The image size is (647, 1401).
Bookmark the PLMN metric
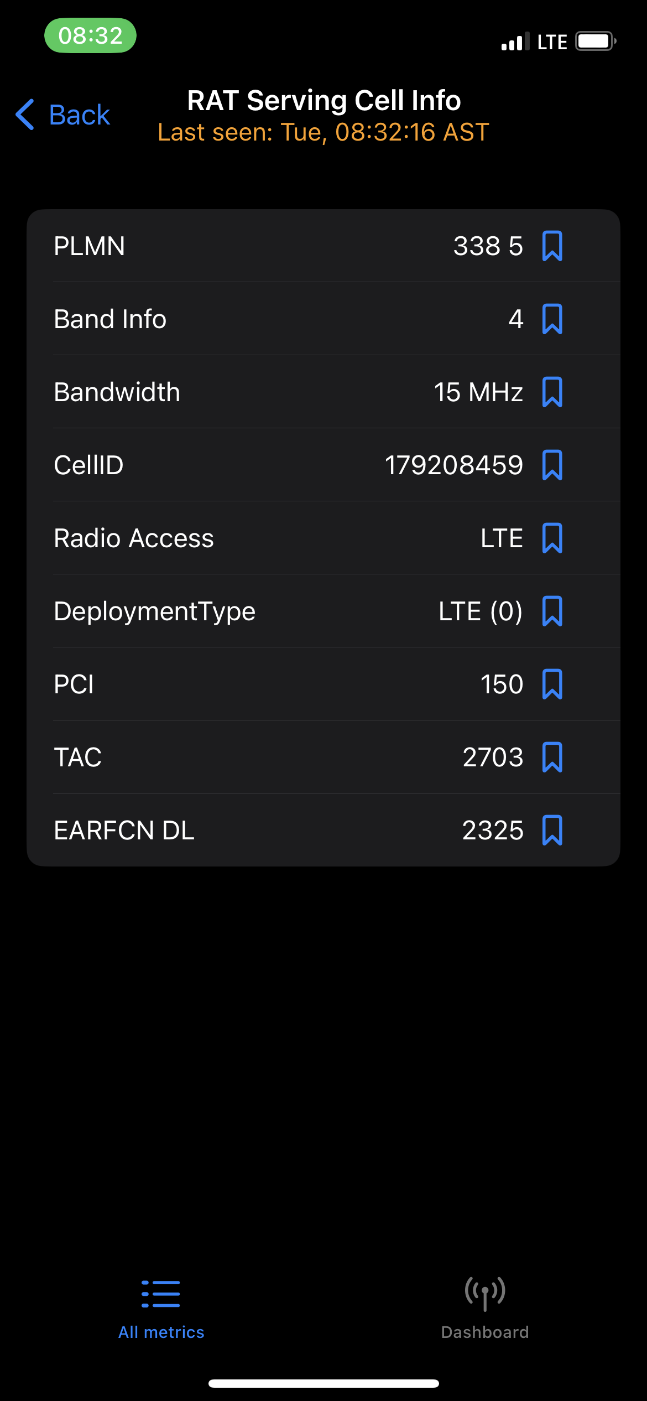click(552, 246)
